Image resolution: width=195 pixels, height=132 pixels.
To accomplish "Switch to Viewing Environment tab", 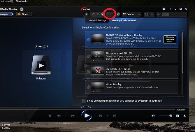I will [124, 20].
